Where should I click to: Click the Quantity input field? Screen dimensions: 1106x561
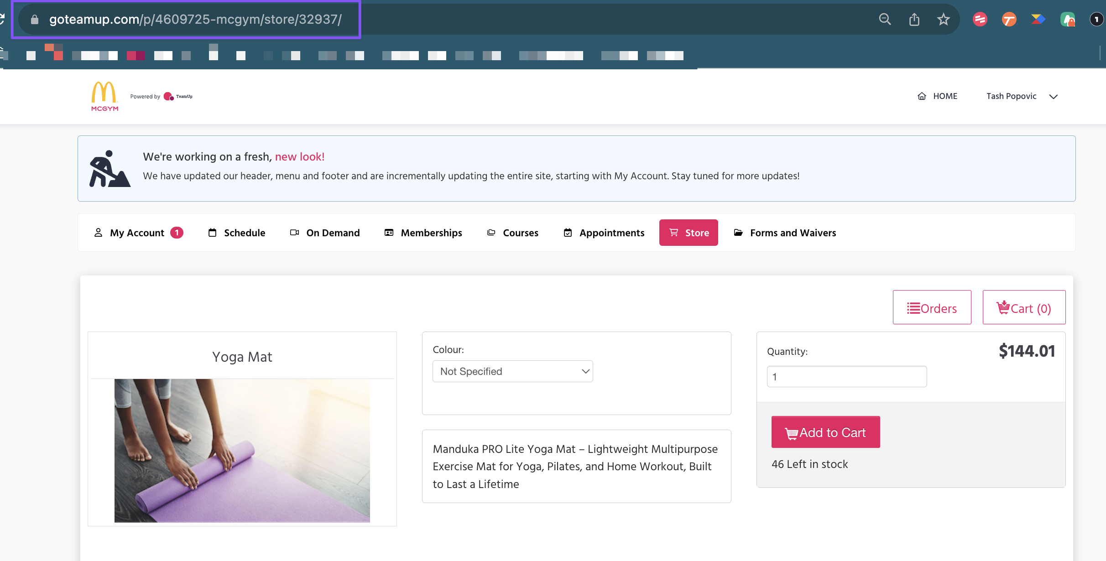click(x=846, y=377)
